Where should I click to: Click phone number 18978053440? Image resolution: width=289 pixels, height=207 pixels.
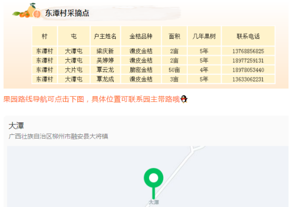pyautogui.click(x=248, y=70)
